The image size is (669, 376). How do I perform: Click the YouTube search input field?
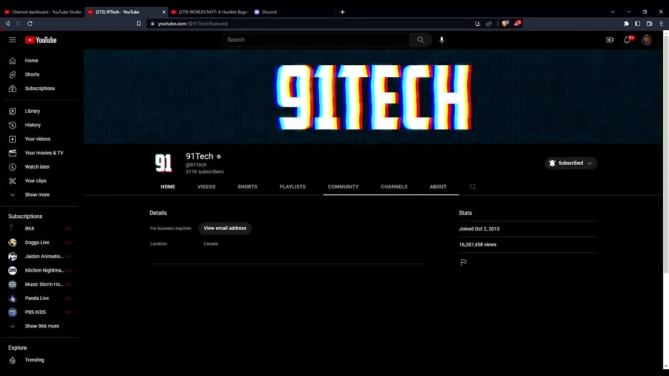click(316, 40)
